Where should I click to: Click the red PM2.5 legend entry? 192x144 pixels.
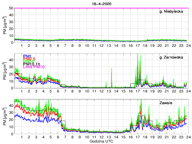pos(30,59)
